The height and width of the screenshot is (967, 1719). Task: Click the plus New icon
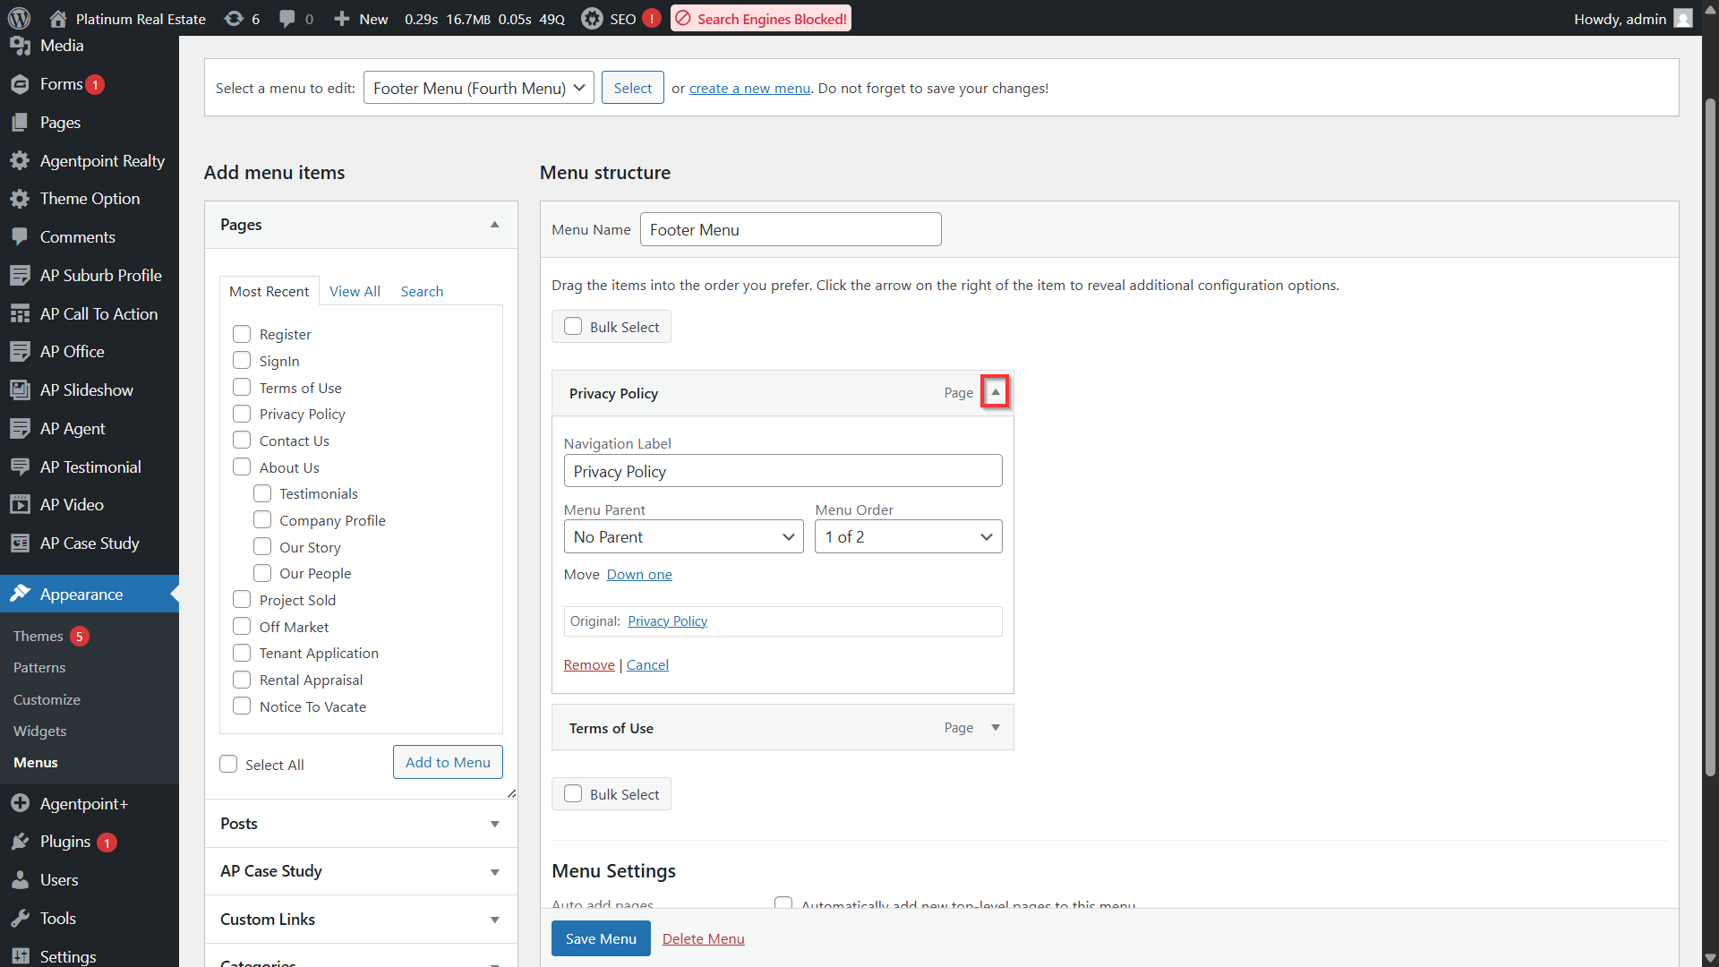tap(341, 18)
